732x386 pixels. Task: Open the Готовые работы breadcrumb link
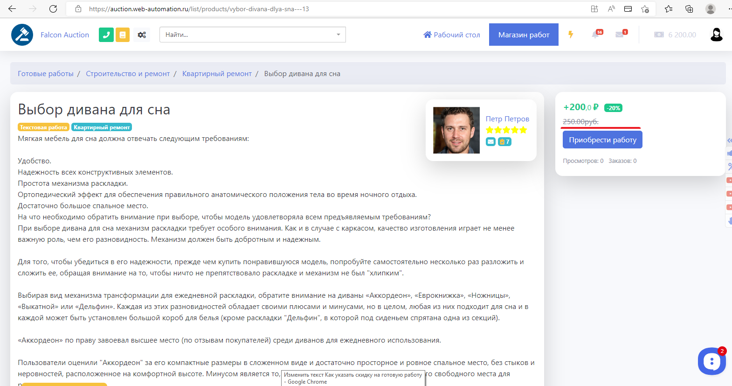click(46, 74)
